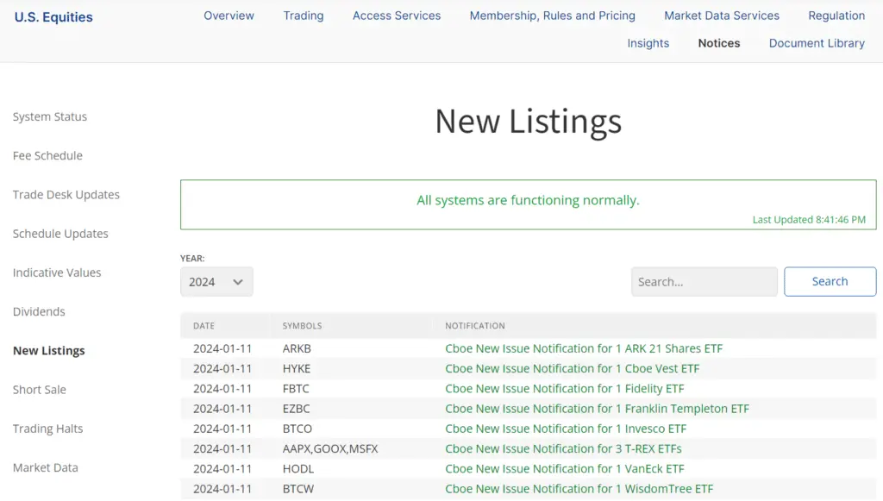Open the Document Library
Image resolution: width=883 pixels, height=501 pixels.
tap(816, 43)
